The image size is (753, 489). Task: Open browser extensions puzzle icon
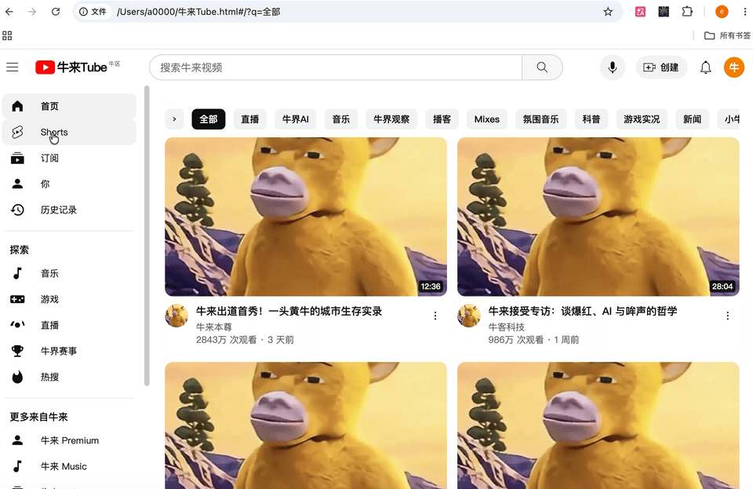click(687, 12)
